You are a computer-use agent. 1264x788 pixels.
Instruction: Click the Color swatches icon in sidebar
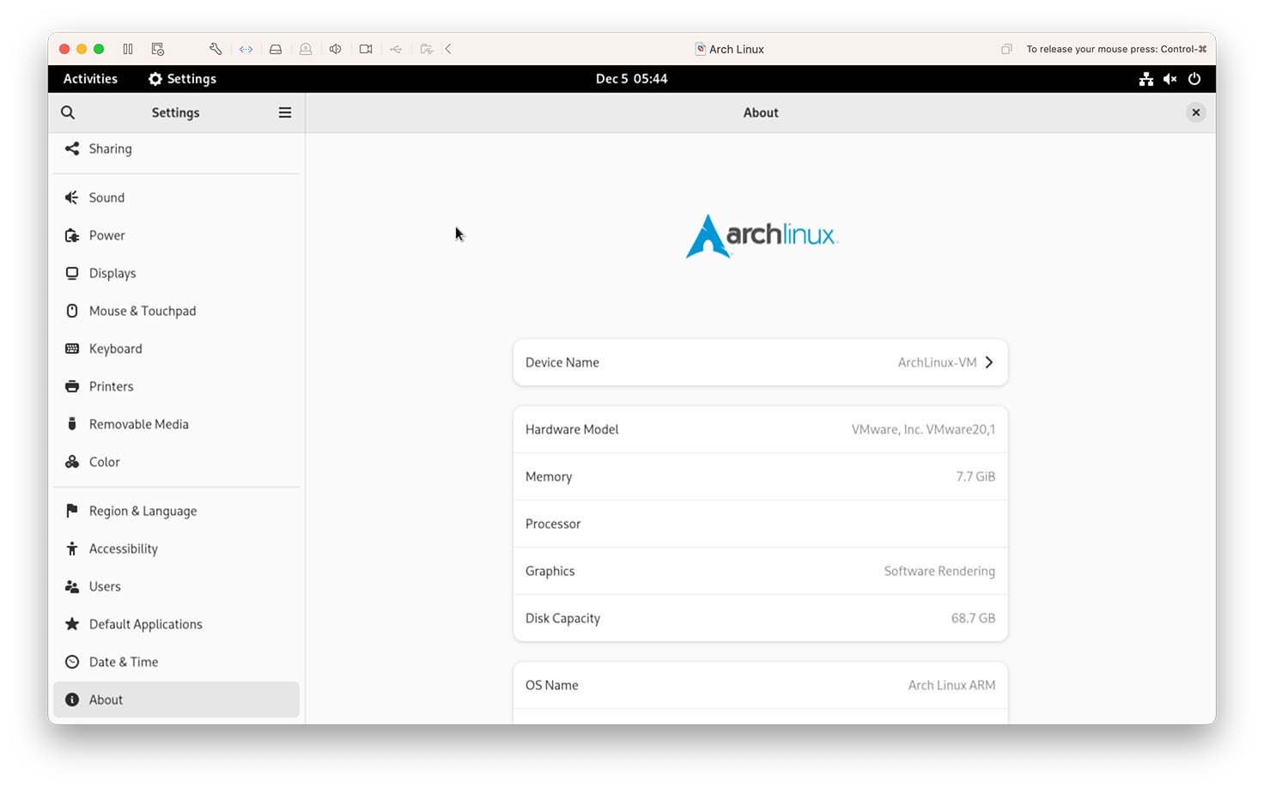coord(72,462)
